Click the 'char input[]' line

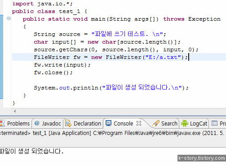click(107, 42)
